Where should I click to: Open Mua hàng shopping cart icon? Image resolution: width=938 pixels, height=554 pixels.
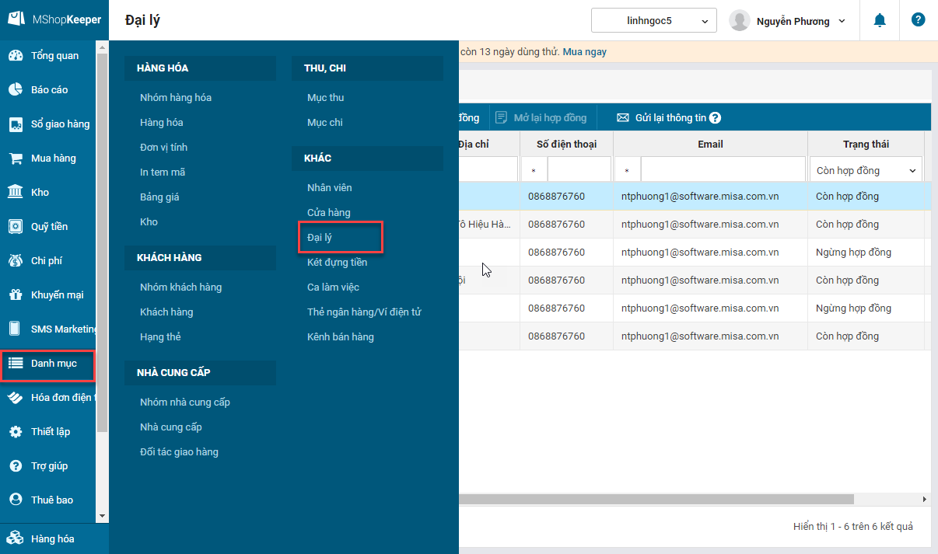[15, 159]
